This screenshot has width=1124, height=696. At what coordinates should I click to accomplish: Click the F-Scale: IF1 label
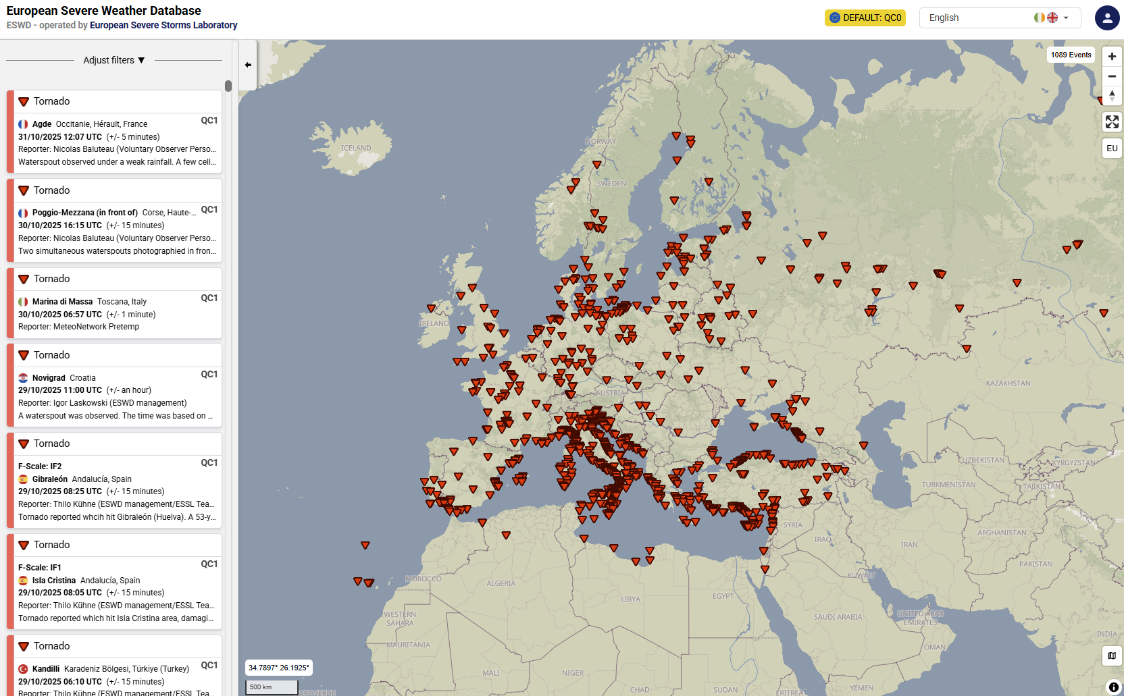pyautogui.click(x=40, y=568)
